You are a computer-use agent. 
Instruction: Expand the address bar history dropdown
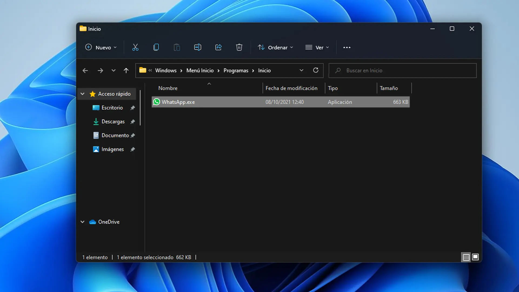(x=301, y=70)
